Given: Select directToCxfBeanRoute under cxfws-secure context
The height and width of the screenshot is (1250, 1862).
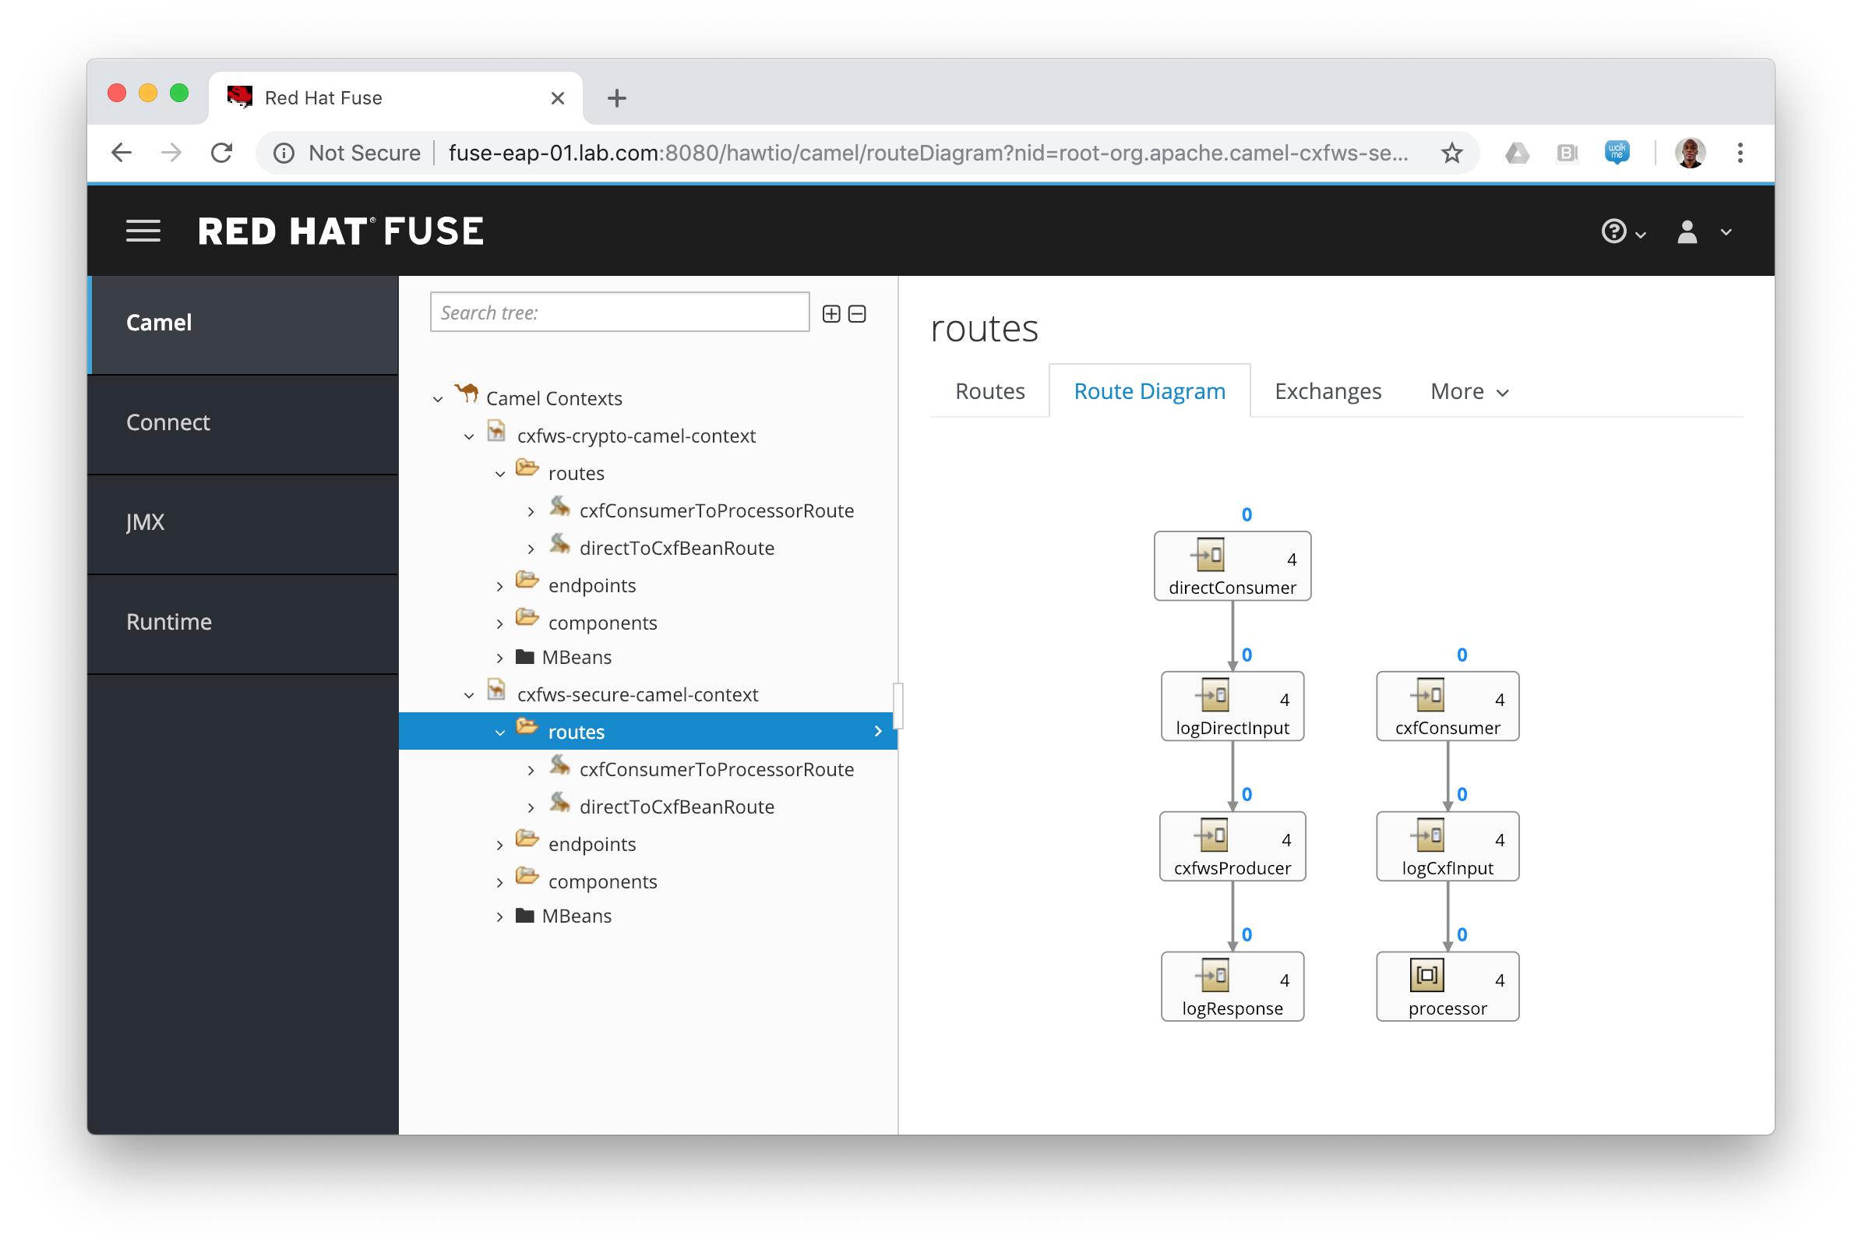Looking at the screenshot, I should point(675,807).
